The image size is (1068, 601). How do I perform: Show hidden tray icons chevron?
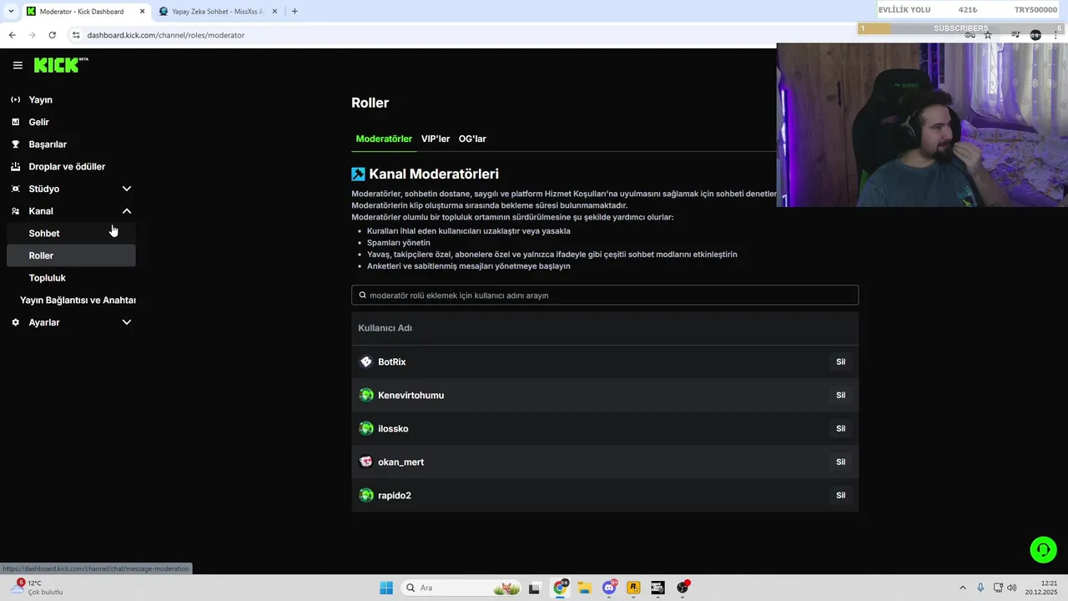coord(963,588)
